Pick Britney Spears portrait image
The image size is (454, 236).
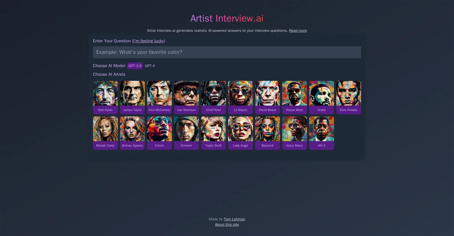click(x=132, y=129)
